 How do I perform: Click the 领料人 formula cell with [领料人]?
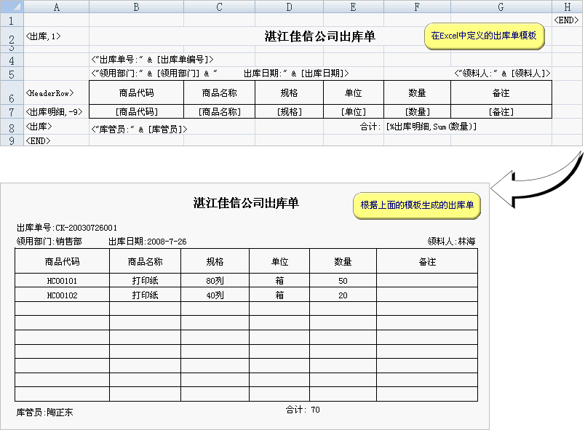[502, 73]
